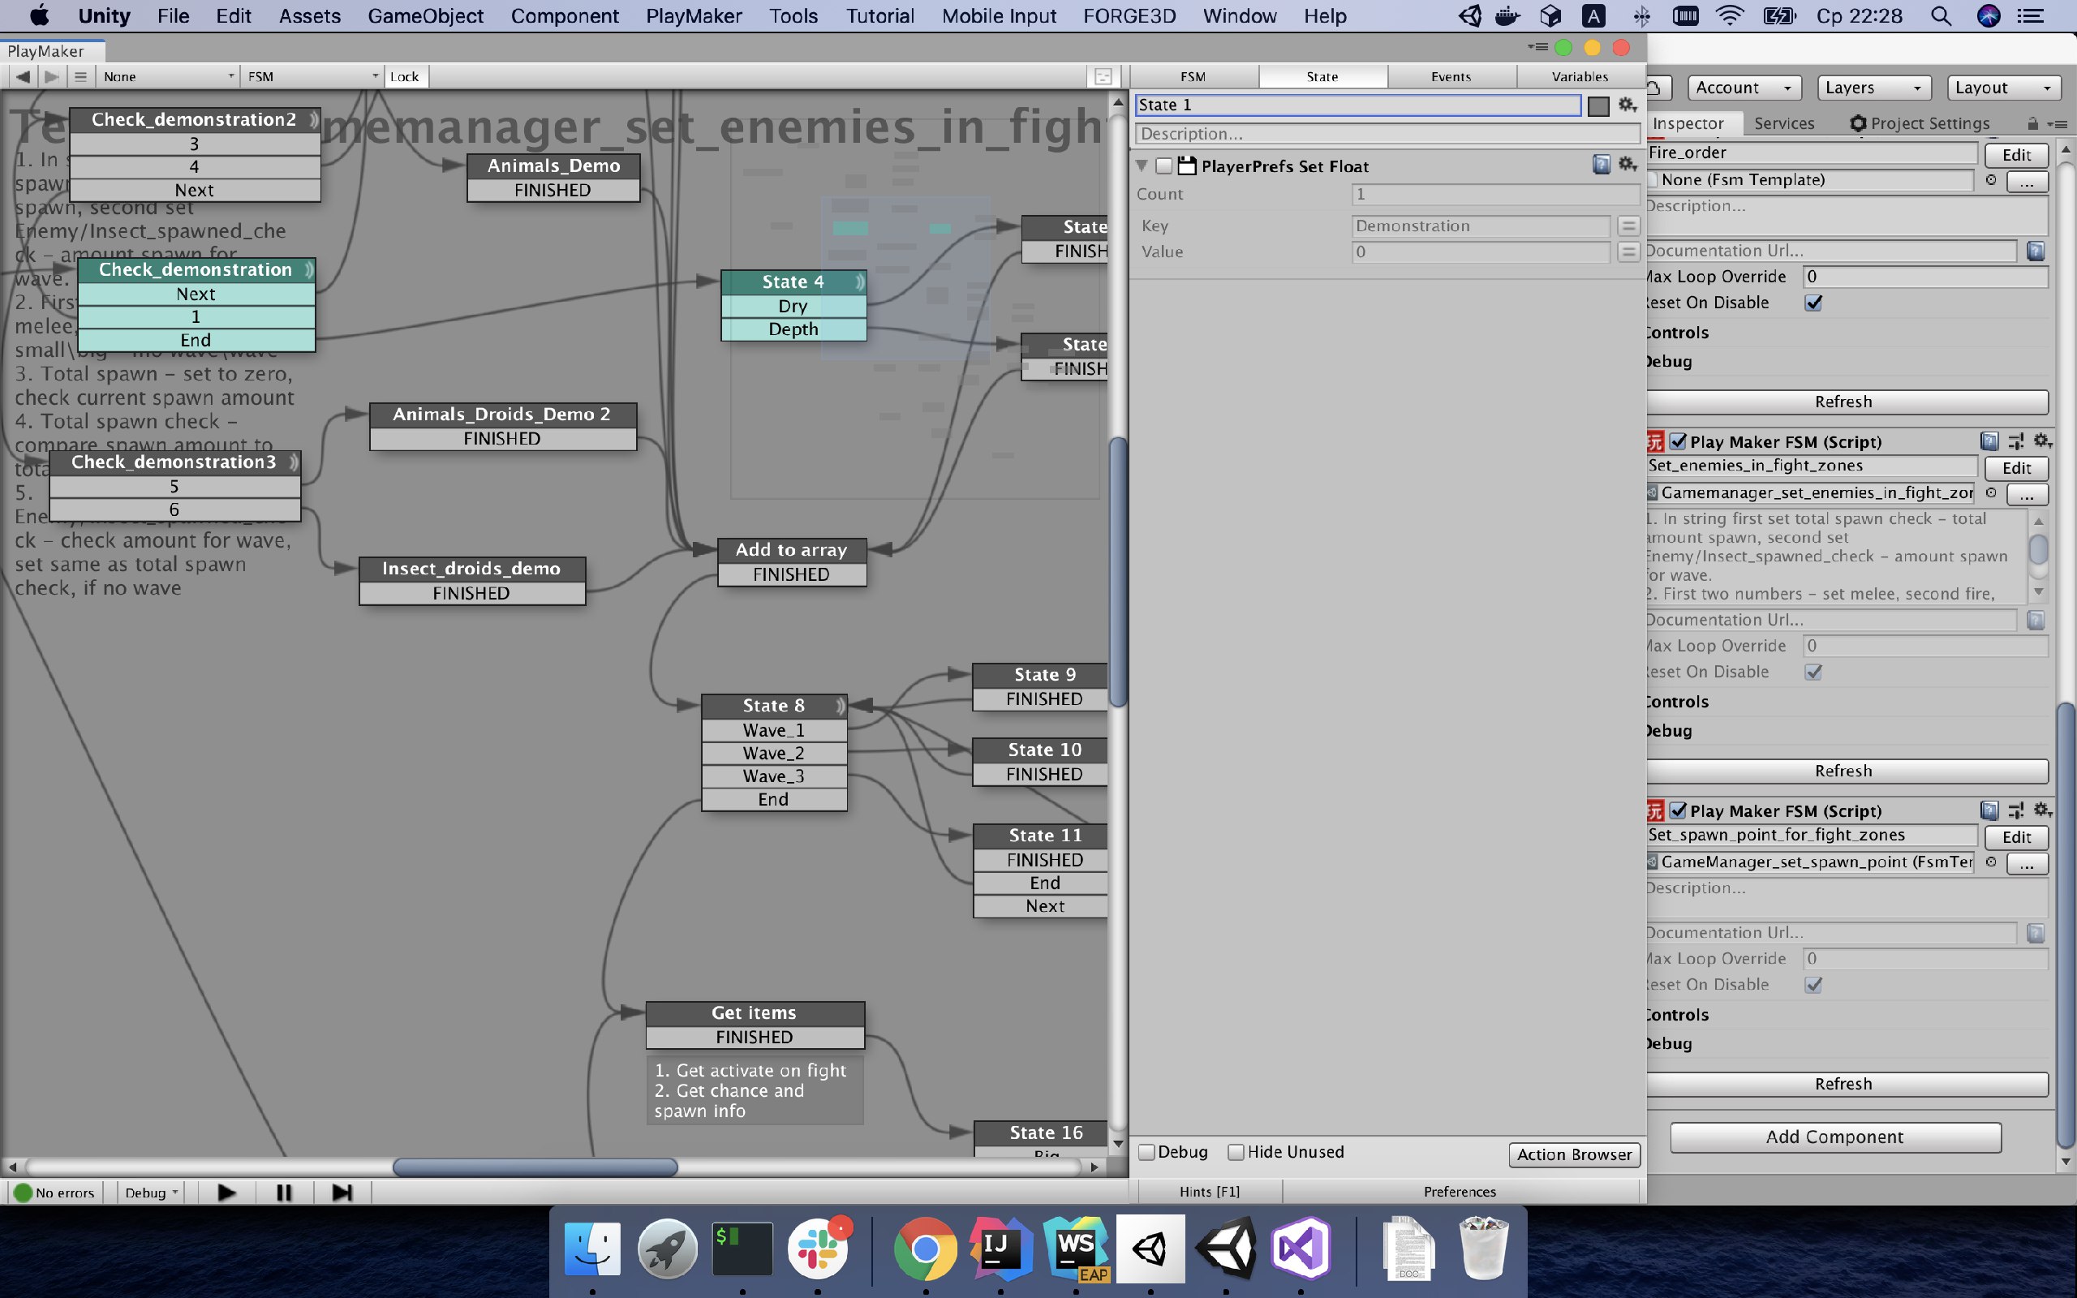Viewport: 2077px width, 1298px height.
Task: Toggle variable mode for the Value field
Action: (1628, 251)
